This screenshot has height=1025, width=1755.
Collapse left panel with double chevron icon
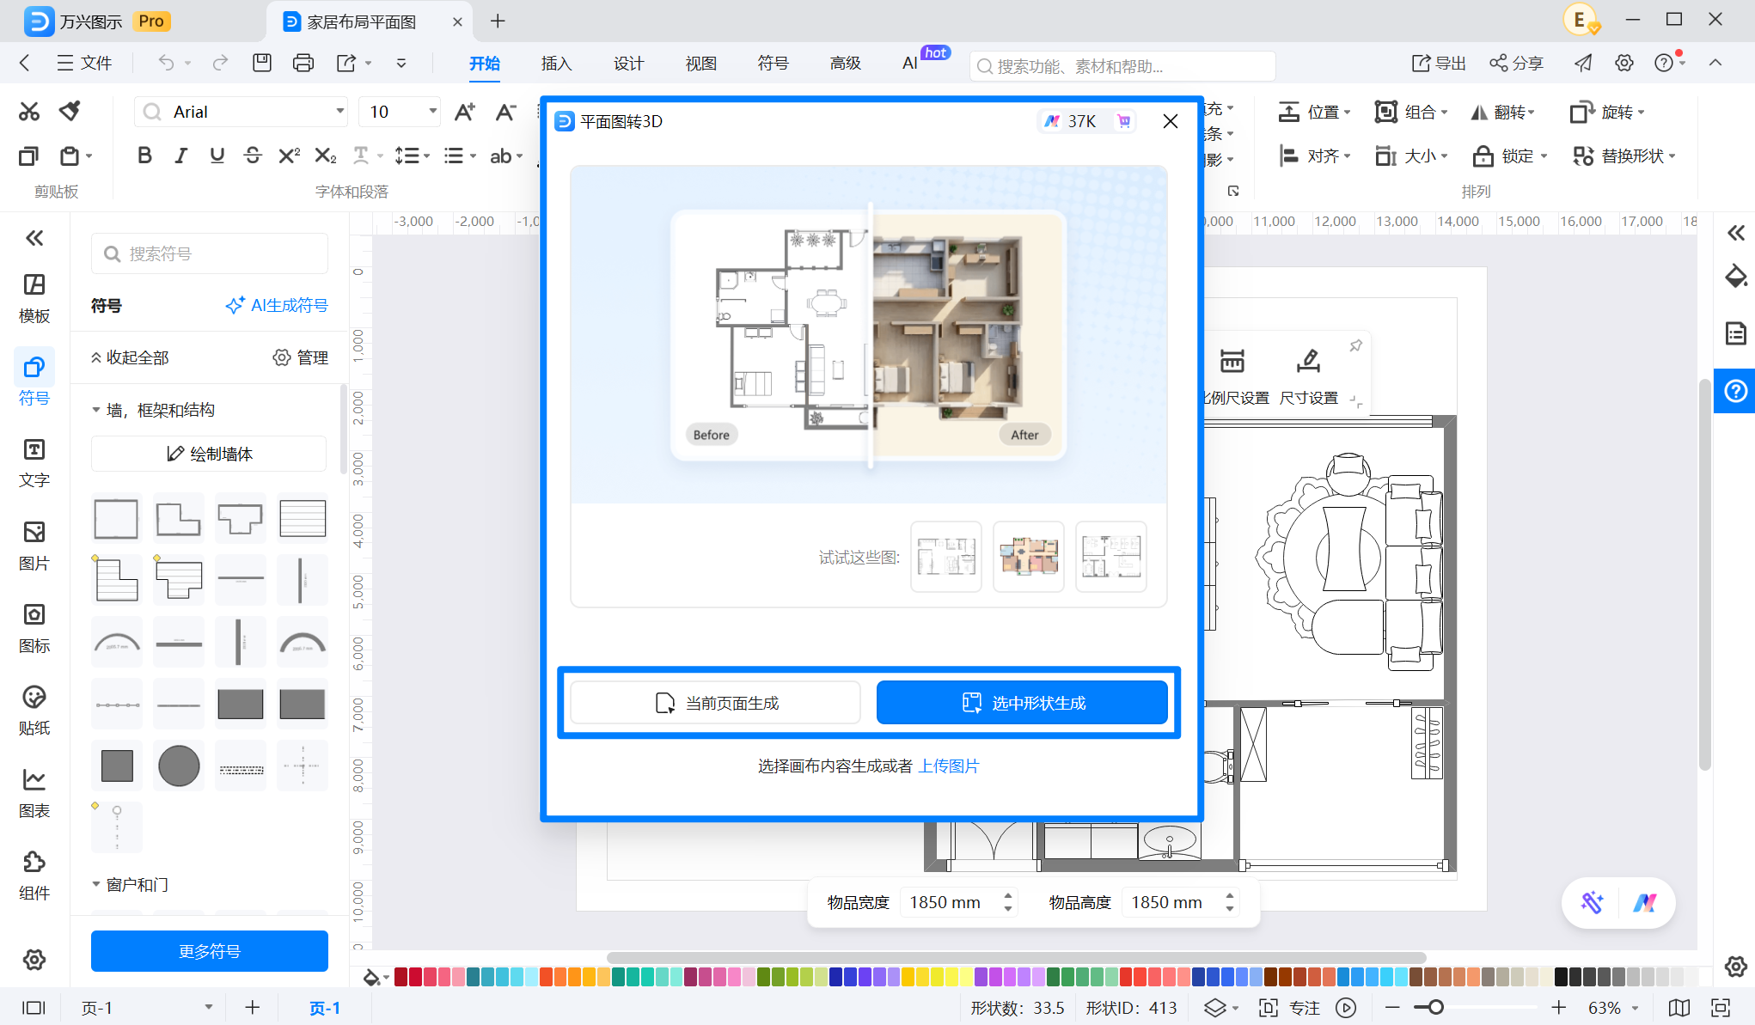click(x=34, y=238)
